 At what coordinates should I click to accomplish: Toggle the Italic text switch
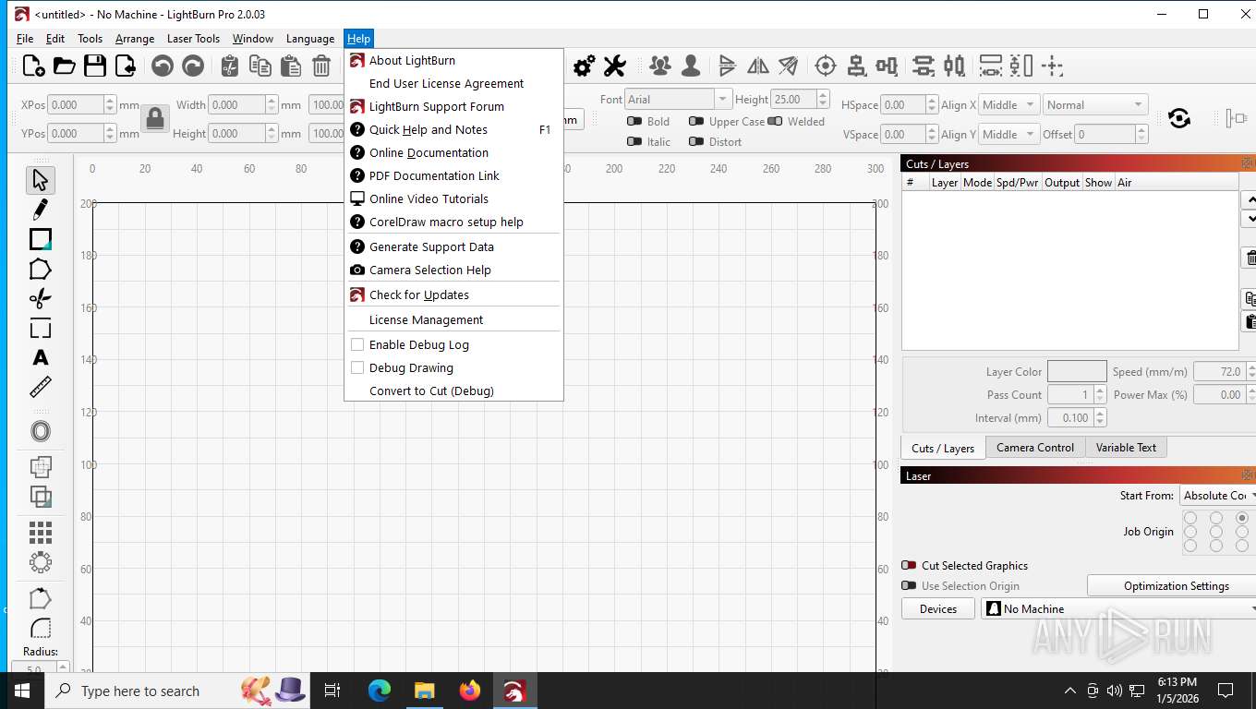pyautogui.click(x=634, y=142)
